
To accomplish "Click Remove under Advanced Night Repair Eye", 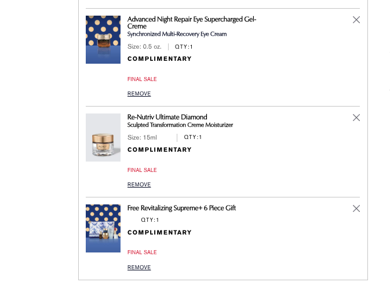I will point(139,94).
